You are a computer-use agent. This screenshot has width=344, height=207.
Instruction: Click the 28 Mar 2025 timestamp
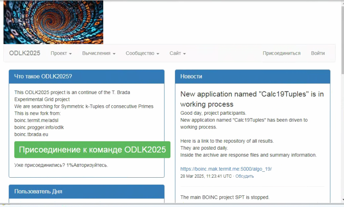click(x=206, y=176)
